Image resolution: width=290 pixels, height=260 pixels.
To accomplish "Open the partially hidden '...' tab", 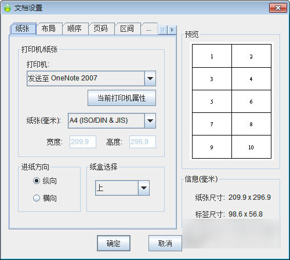I will [x=149, y=30].
